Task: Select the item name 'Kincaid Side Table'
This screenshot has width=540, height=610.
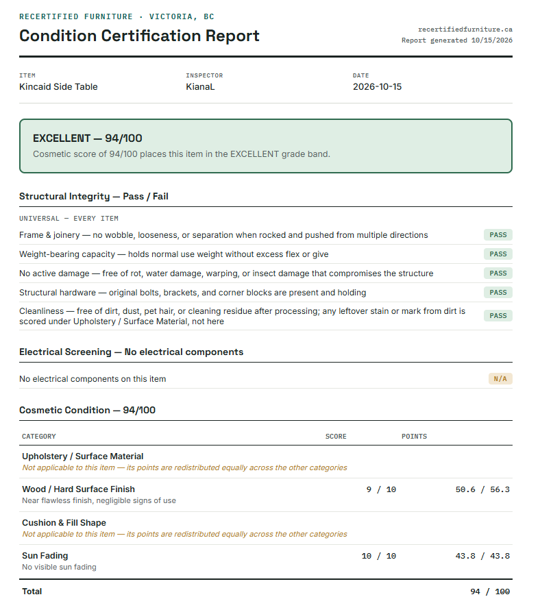Action: click(58, 87)
